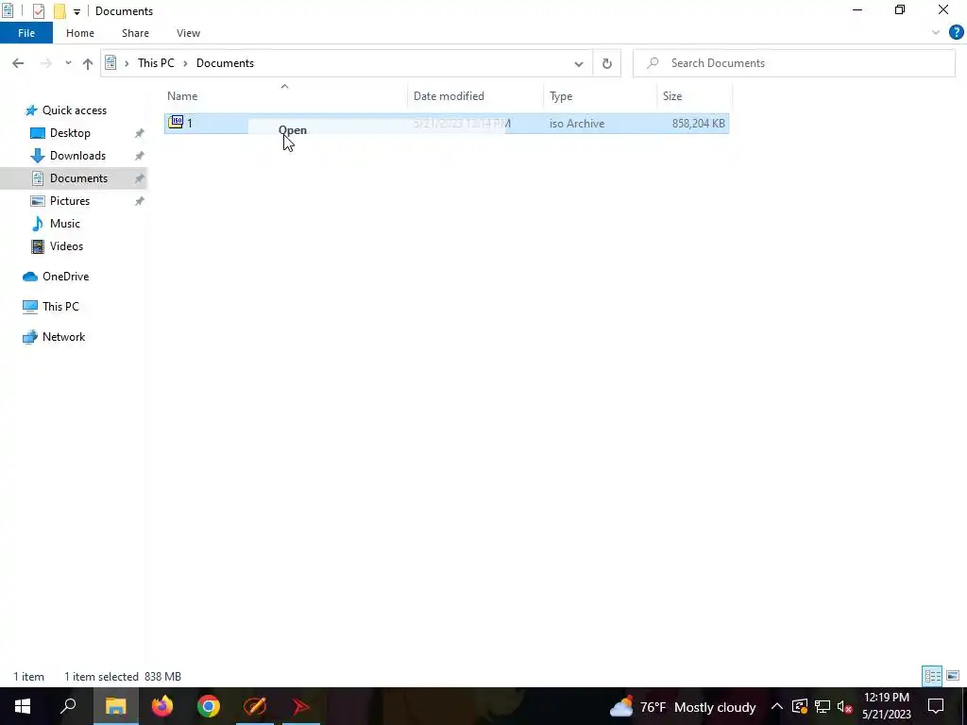The width and height of the screenshot is (967, 725).
Task: Click the muted volume tray icon
Action: [845, 706]
